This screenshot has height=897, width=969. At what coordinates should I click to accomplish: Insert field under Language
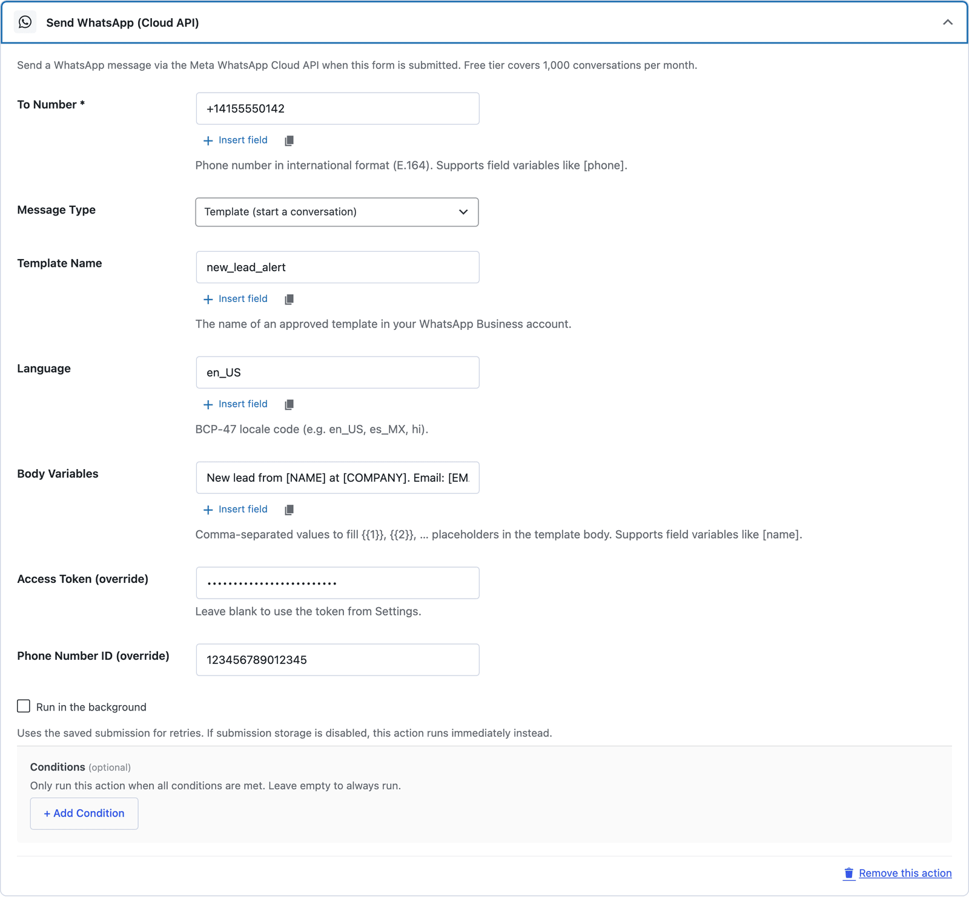(x=243, y=404)
